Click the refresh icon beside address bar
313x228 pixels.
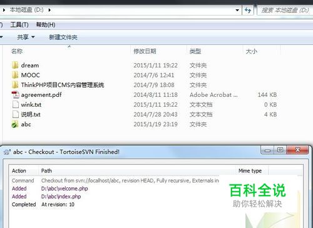tap(248, 10)
